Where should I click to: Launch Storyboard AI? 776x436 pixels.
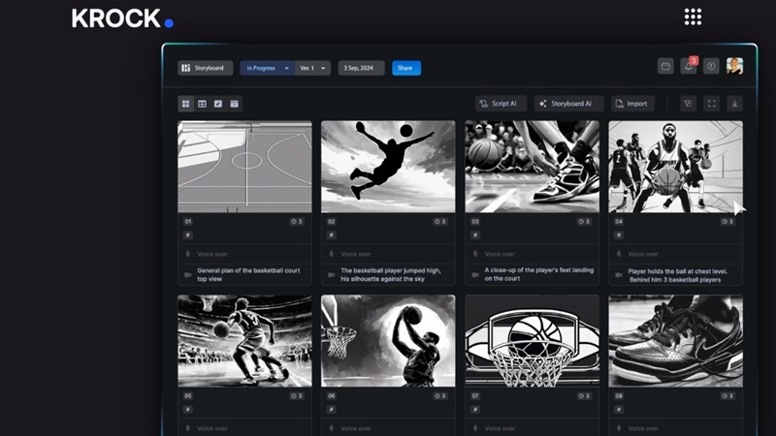[x=568, y=104]
